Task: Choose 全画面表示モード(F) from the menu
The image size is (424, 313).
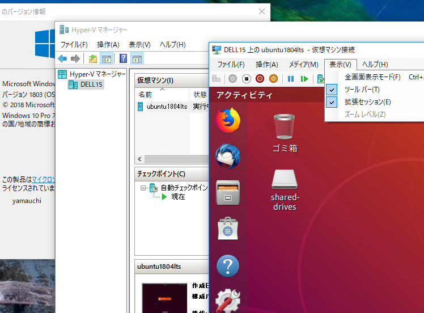Action: pos(374,77)
